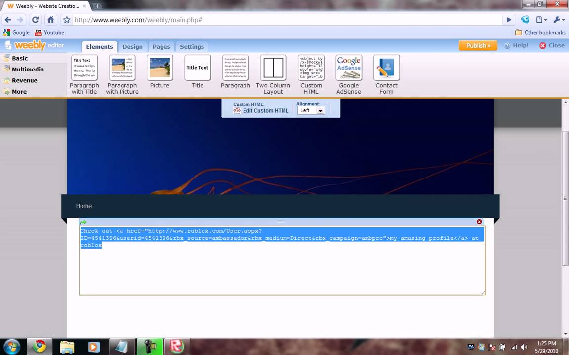Click inside the custom HTML text area
Viewport: 569px width, 355px height.
click(x=282, y=260)
